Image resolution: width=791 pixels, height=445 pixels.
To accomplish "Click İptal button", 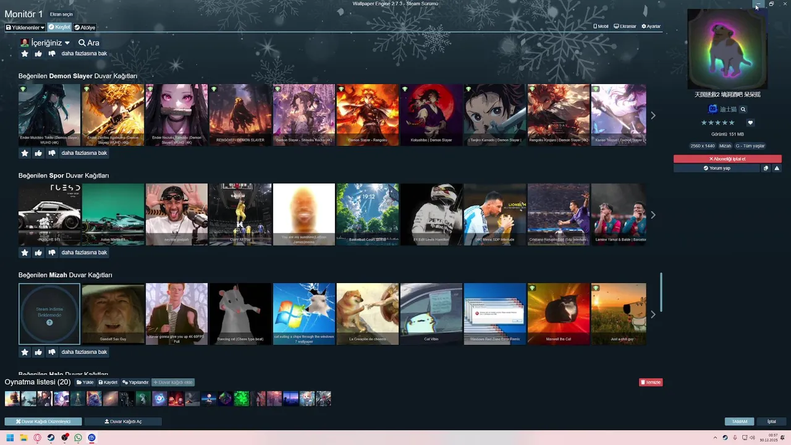I will tap(772, 422).
